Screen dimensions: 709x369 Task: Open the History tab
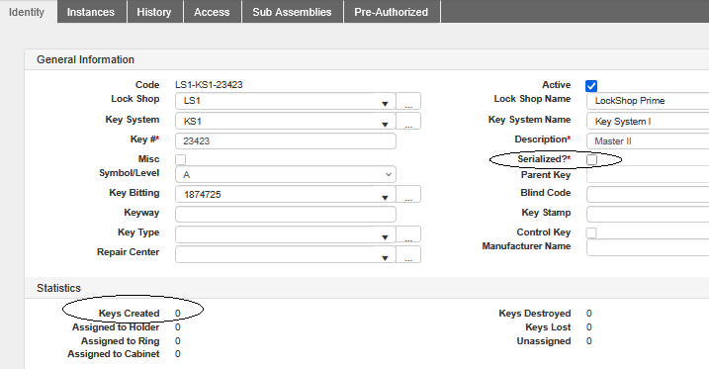coord(154,12)
